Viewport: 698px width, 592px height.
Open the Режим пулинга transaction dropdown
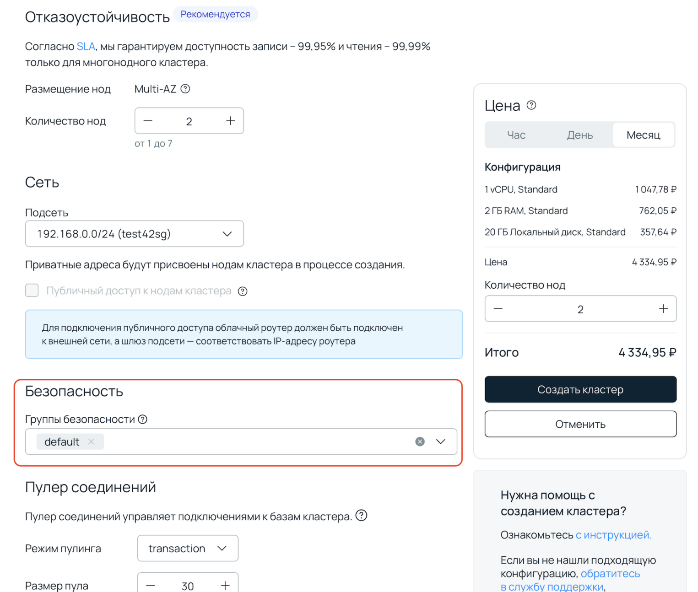pos(188,548)
